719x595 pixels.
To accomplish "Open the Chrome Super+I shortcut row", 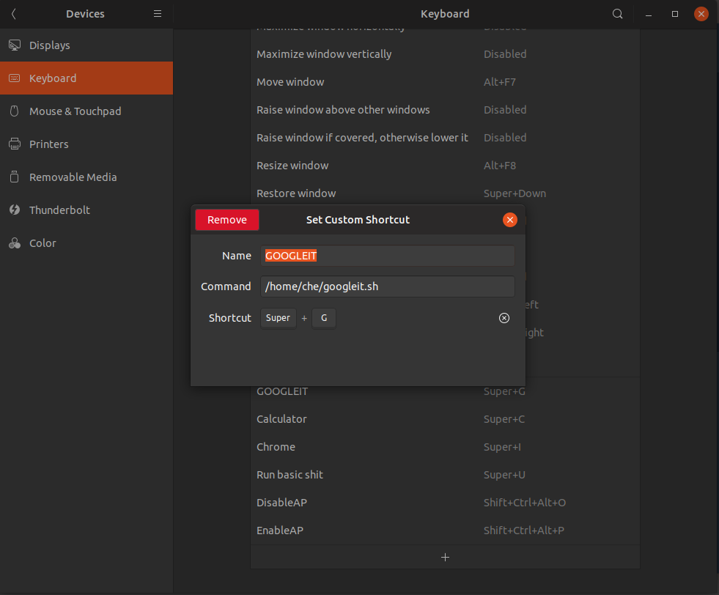I will tap(445, 447).
